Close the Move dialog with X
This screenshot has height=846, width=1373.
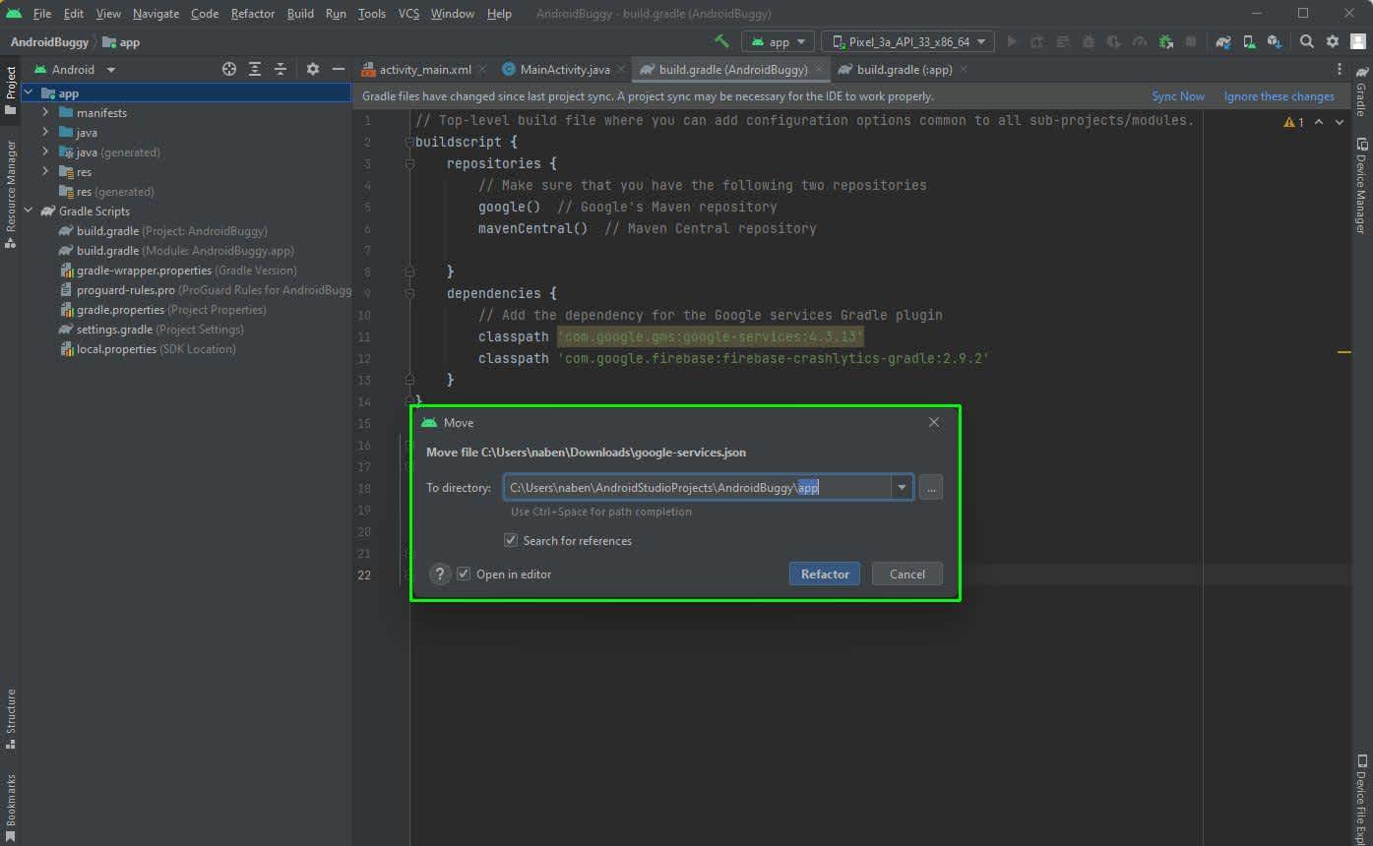tap(934, 422)
